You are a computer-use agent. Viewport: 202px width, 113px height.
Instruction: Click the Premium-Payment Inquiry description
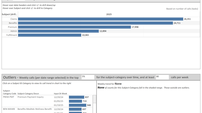coord(31,97)
